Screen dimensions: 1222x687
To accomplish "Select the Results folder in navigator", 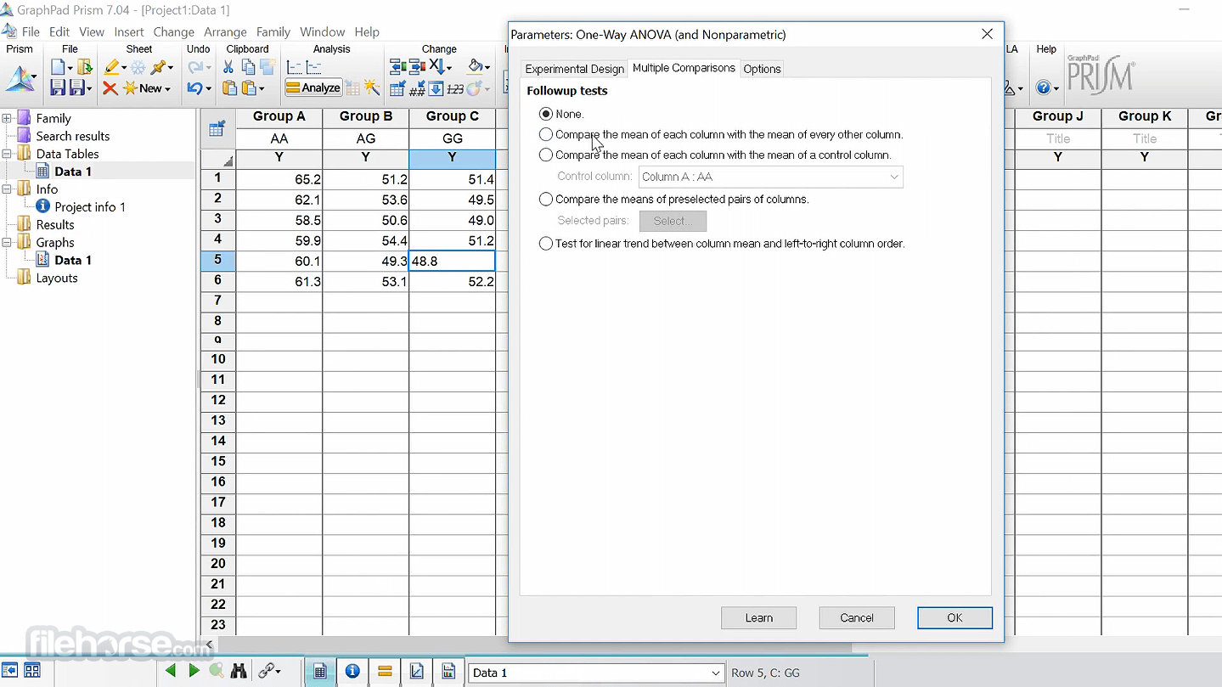I will pos(55,224).
